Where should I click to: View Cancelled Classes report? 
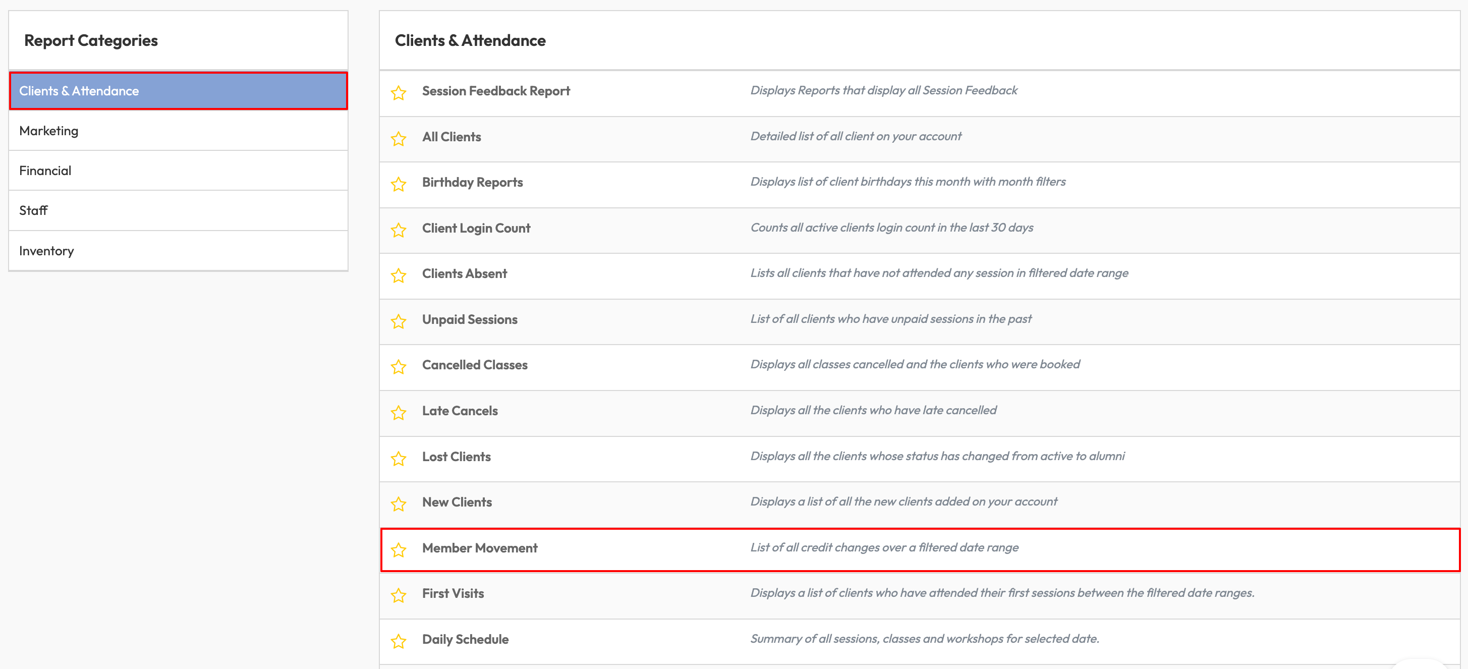[475, 365]
